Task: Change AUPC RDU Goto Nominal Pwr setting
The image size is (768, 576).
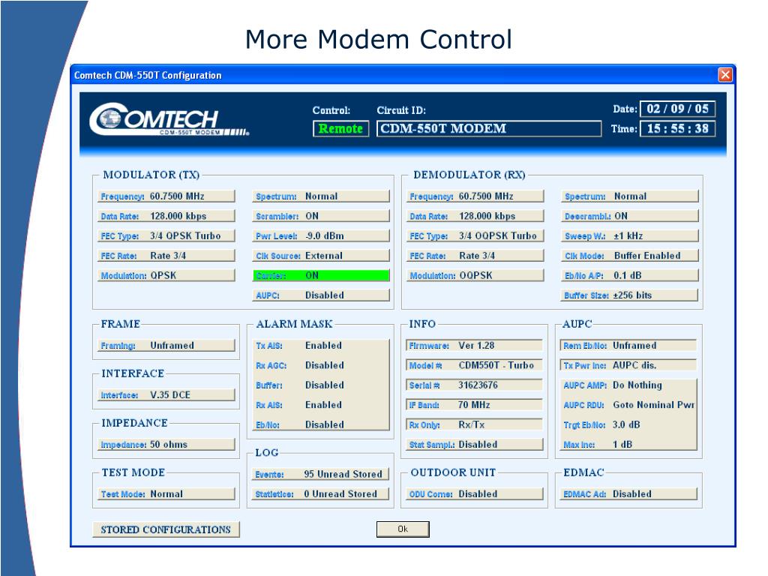Action: [x=629, y=405]
